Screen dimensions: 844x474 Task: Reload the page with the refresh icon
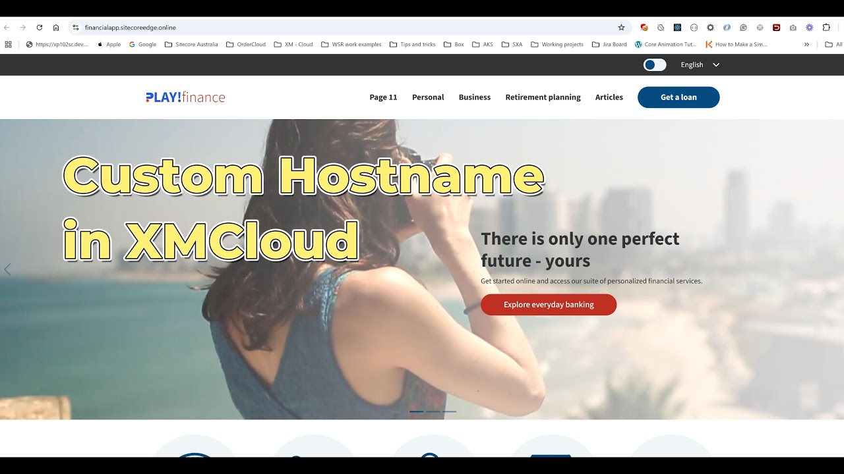40,28
